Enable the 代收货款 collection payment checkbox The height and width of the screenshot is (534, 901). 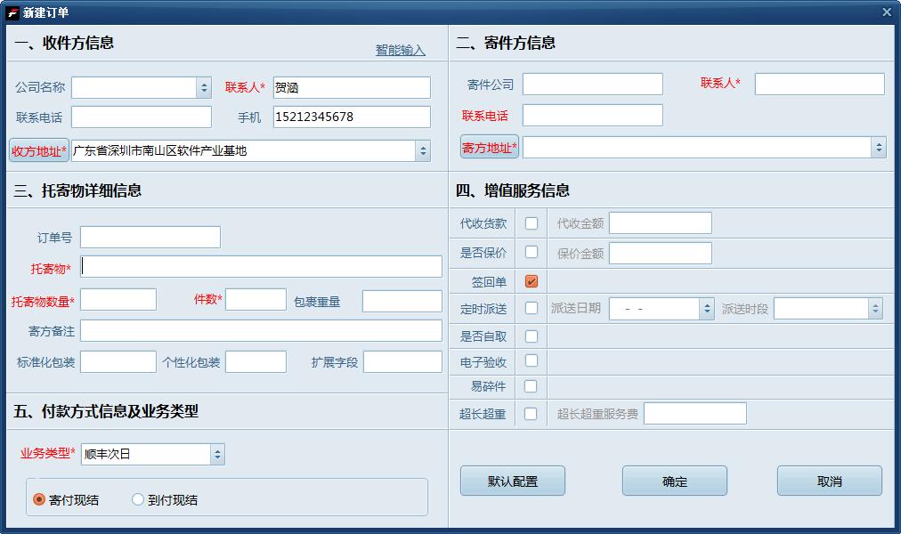point(532,222)
